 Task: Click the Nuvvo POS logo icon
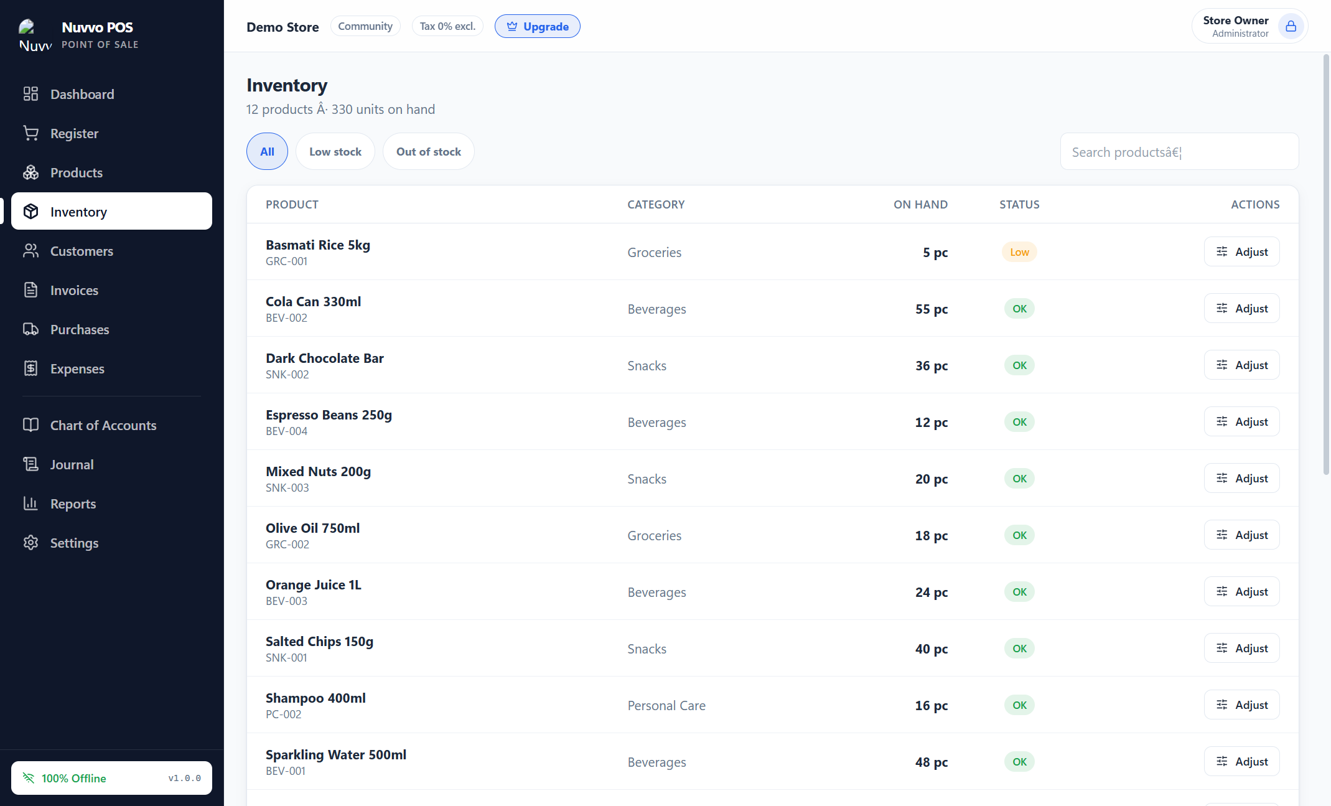coord(35,35)
